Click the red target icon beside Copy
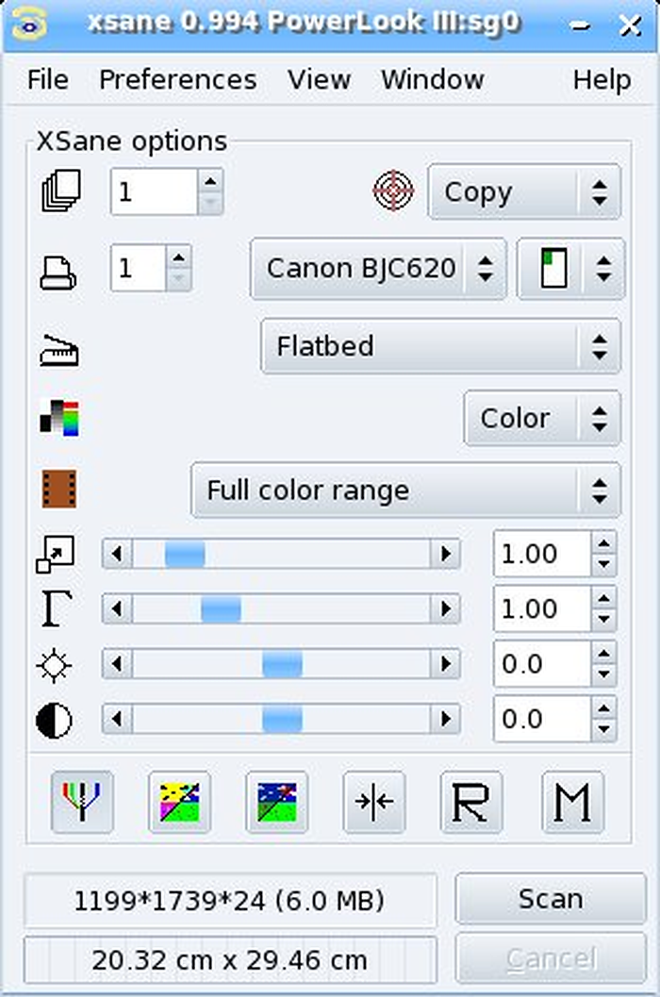 point(393,191)
